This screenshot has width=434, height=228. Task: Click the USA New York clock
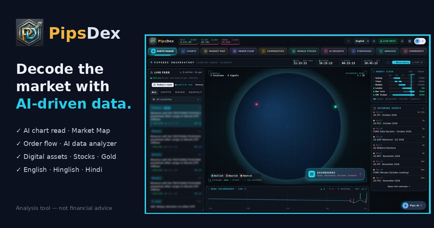point(304,62)
